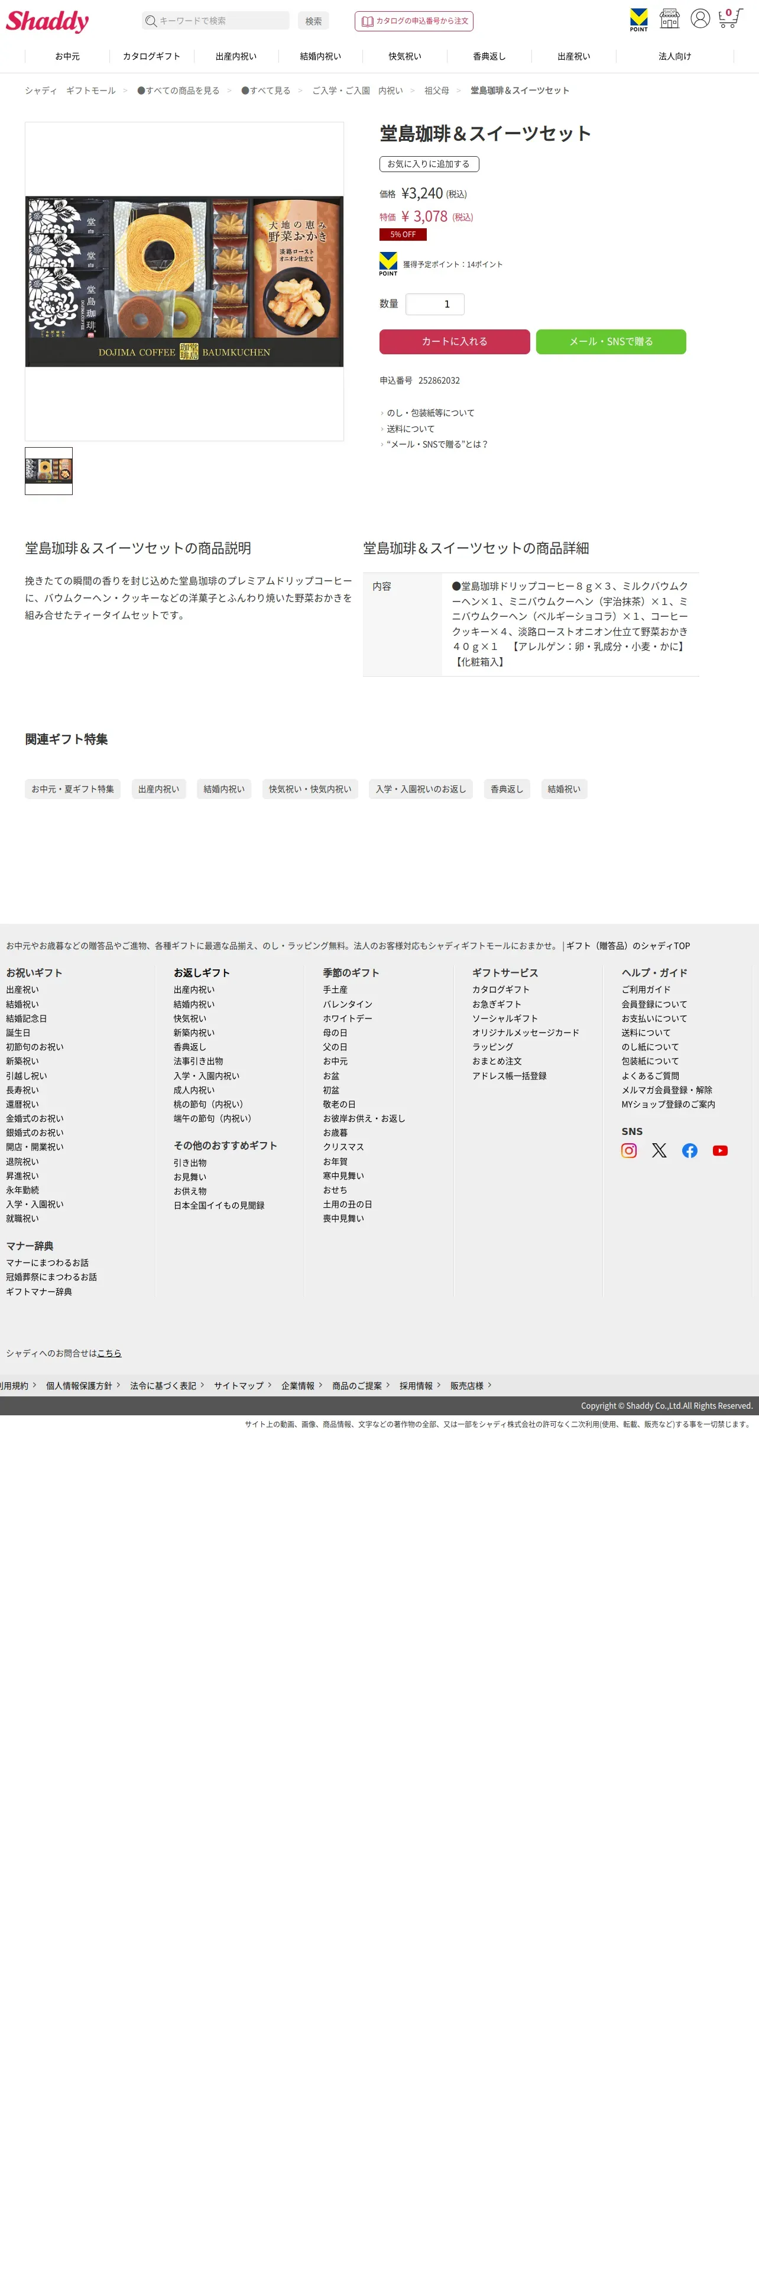The width and height of the screenshot is (759, 2280).
Task: Click お気に入りに追加する button
Action: coord(429,164)
